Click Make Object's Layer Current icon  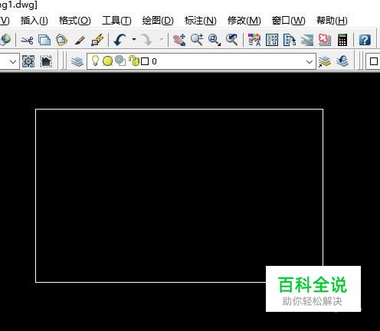coord(325,61)
